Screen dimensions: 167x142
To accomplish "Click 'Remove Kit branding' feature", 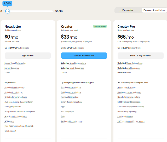I will click(70, 97).
